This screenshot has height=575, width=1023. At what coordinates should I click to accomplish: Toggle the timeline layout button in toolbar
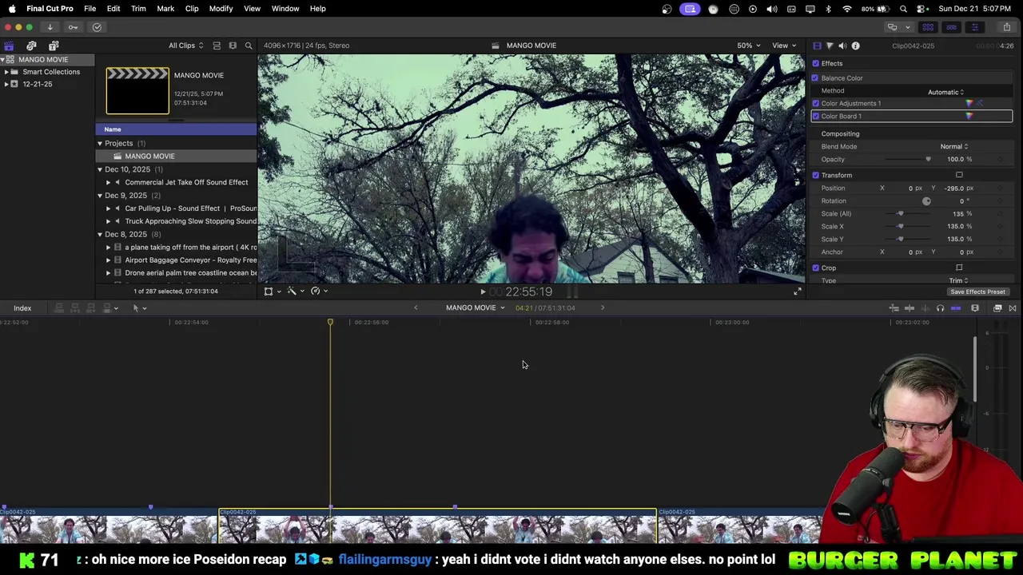(x=951, y=27)
